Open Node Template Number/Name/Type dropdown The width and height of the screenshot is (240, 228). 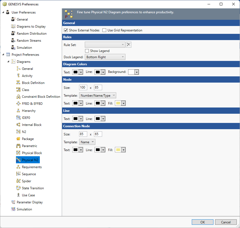click(98, 95)
